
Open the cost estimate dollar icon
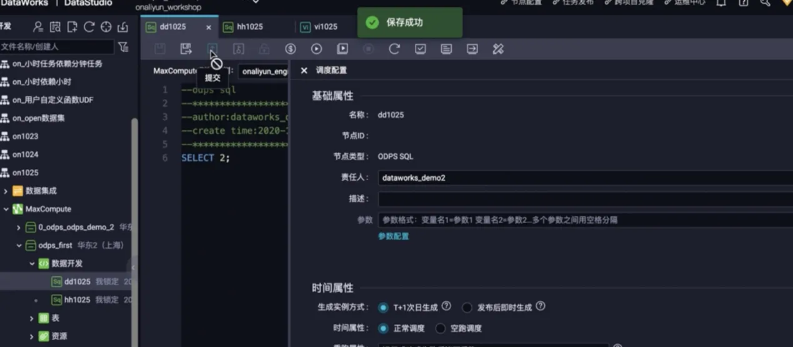[291, 49]
